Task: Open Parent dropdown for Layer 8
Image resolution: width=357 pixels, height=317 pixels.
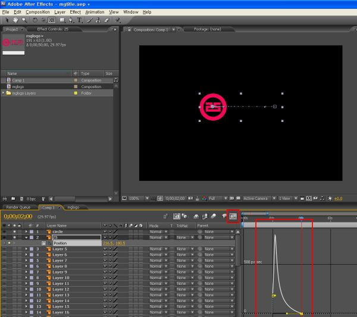Action: 219,266
